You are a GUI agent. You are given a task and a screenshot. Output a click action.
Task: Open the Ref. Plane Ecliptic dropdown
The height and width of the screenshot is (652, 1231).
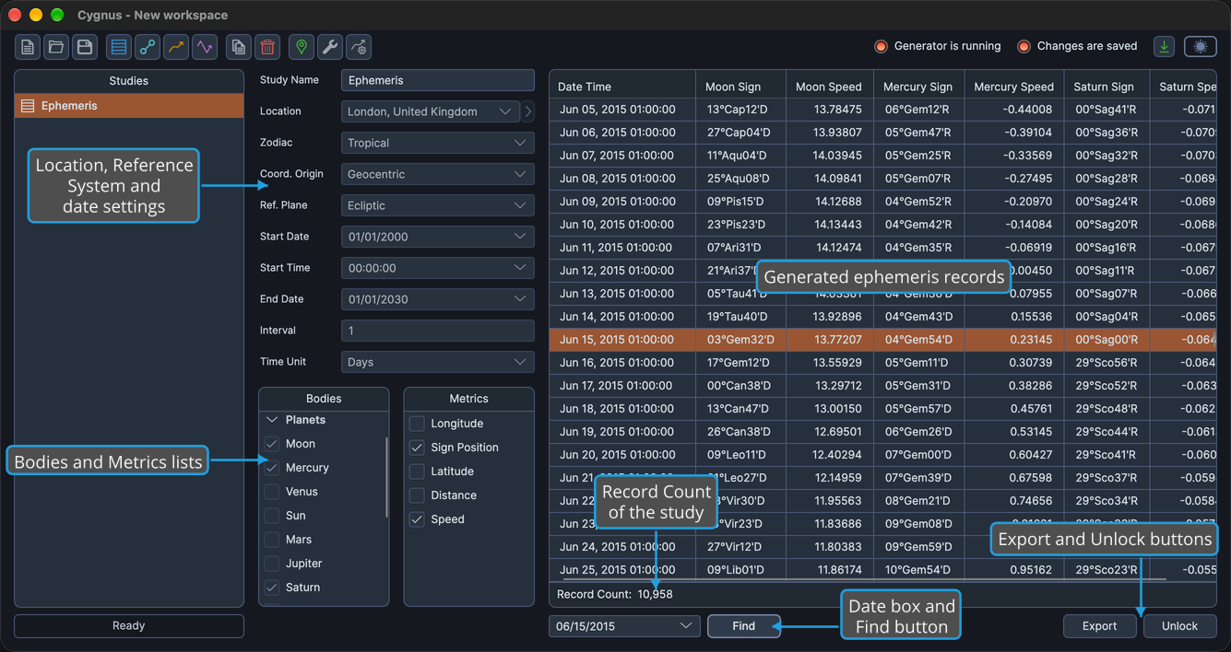coord(438,205)
